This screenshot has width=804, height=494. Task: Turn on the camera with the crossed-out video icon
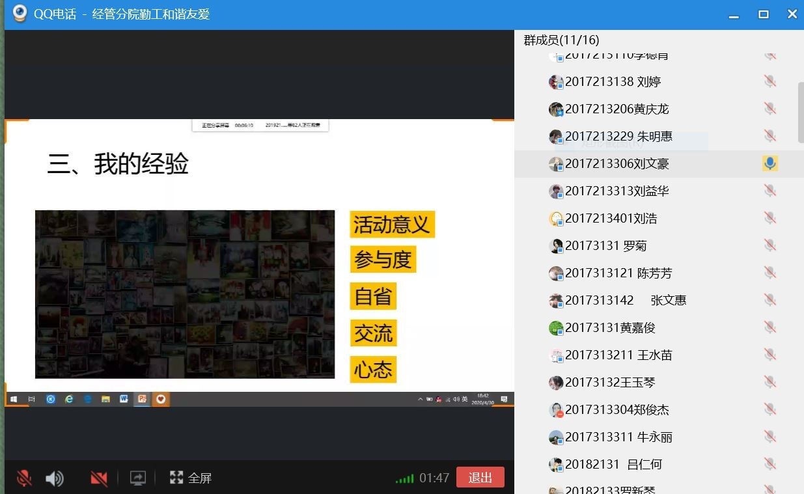99,478
